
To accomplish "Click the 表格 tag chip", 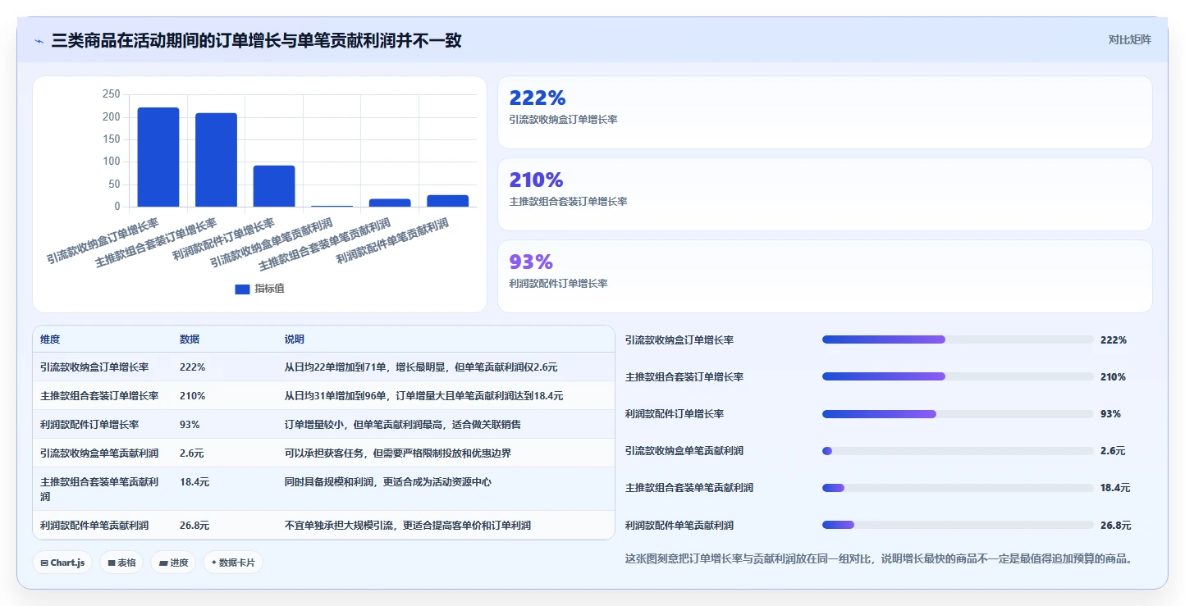I will click(121, 563).
